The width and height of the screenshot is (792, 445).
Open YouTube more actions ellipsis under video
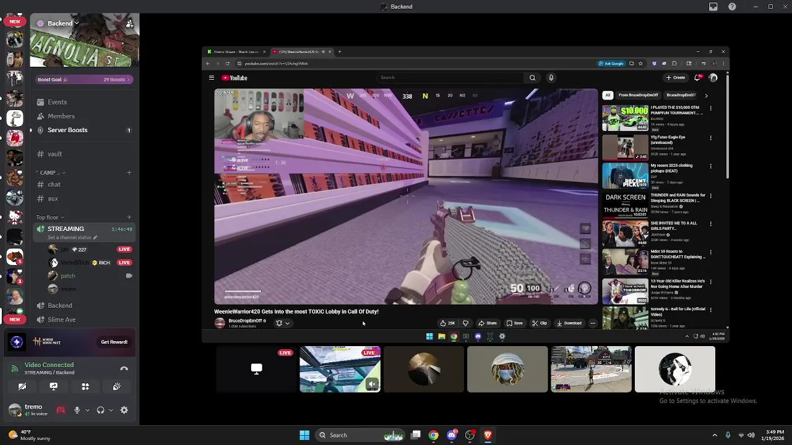pos(593,323)
